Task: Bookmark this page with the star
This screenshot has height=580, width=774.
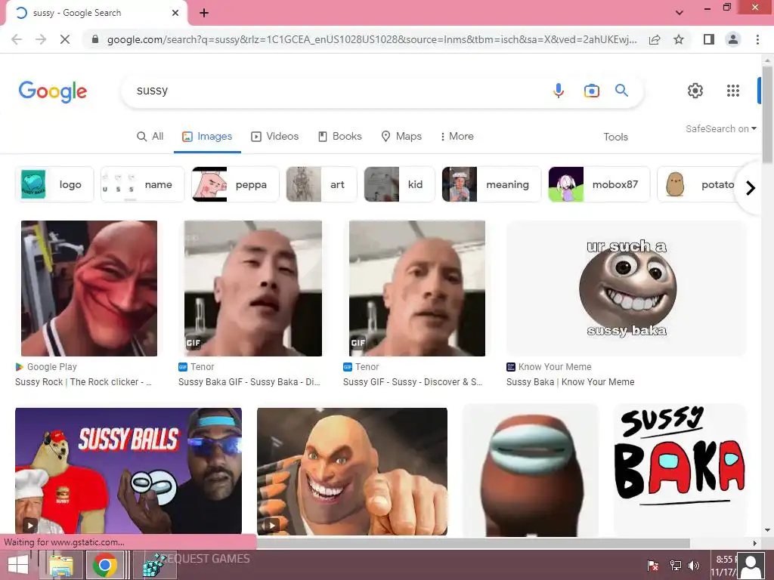Action: [679, 39]
